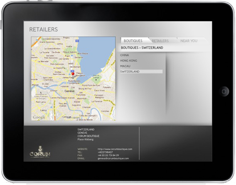The height and width of the screenshot is (185, 236).
Task: Tap the iPad home button
Action: click(x=224, y=91)
